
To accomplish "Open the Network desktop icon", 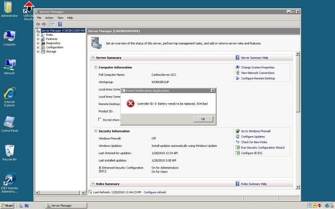I will (x=9, y=67).
